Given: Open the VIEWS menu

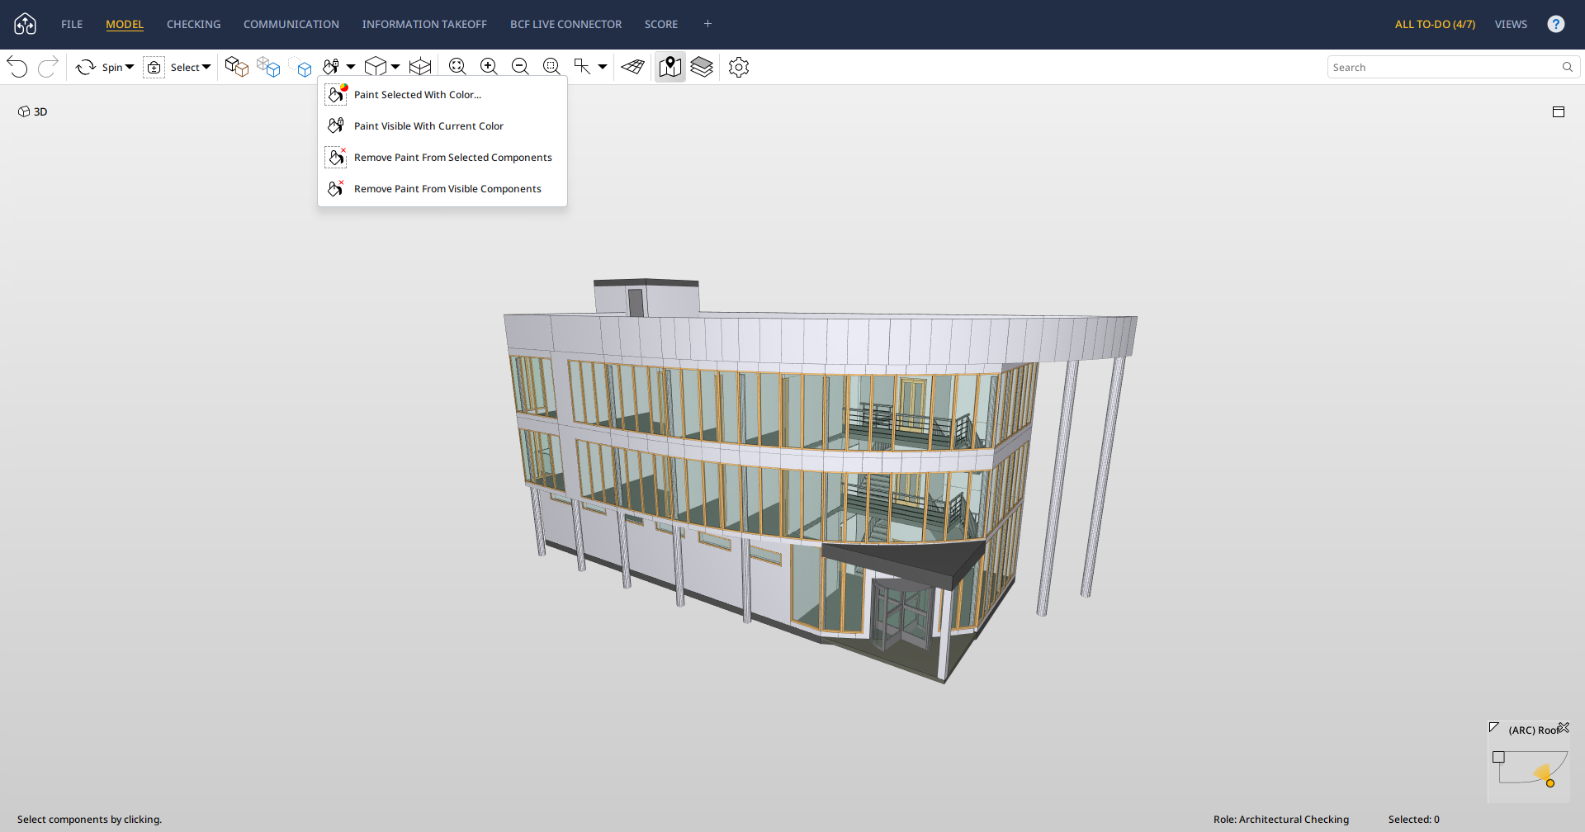Looking at the screenshot, I should point(1511,24).
